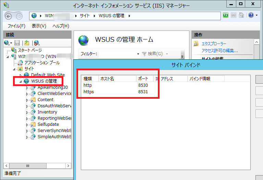Open the Help icon dropdown arrow

point(256,15)
